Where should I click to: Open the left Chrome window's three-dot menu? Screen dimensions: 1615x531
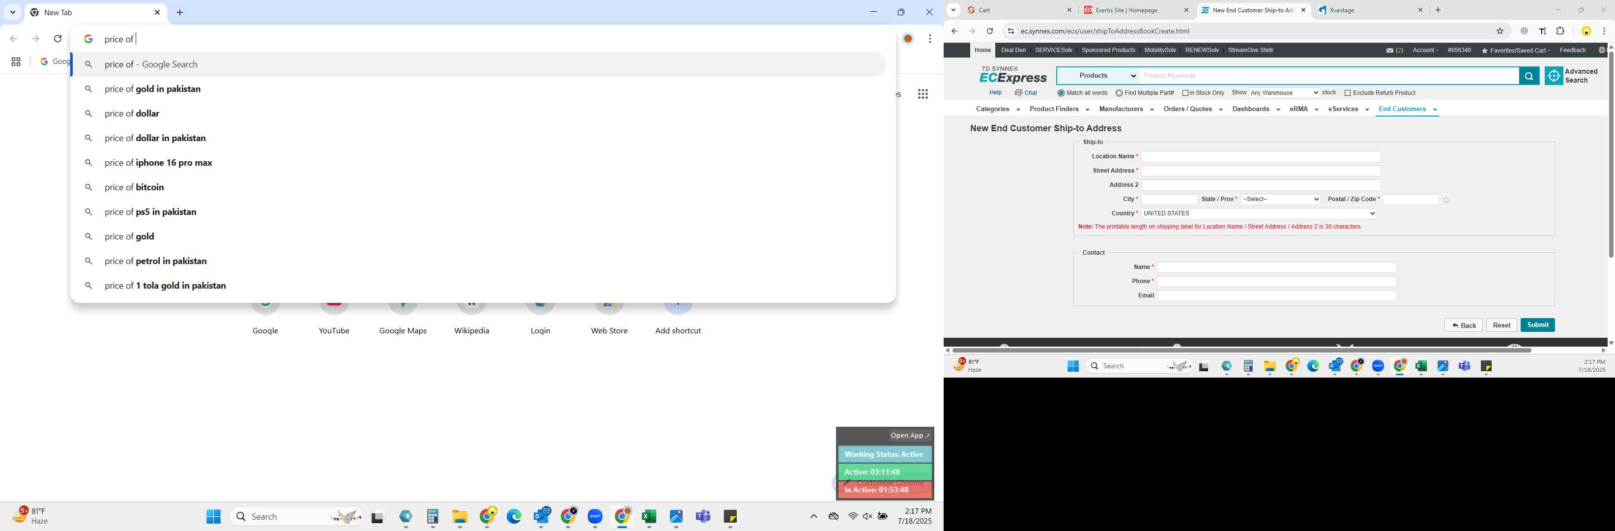[930, 39]
